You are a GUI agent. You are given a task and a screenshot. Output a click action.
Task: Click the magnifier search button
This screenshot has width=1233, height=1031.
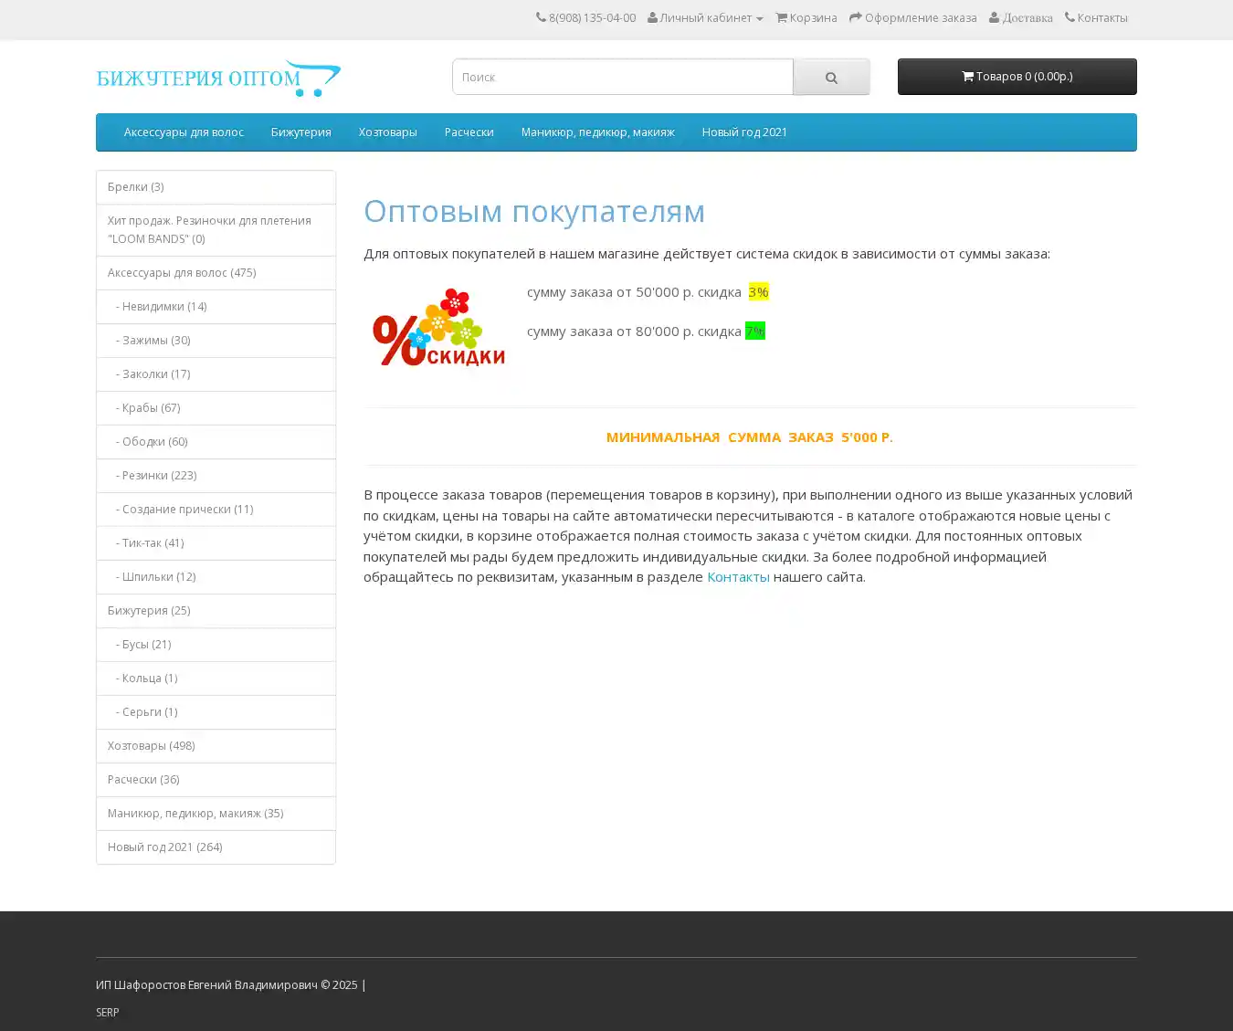(x=831, y=78)
